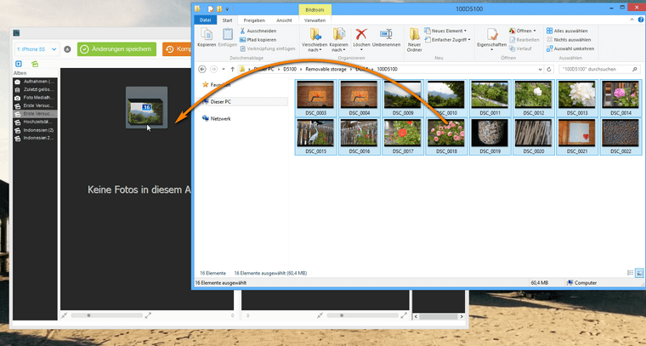Click the up-one-level arrow in Explorer

[x=232, y=69]
